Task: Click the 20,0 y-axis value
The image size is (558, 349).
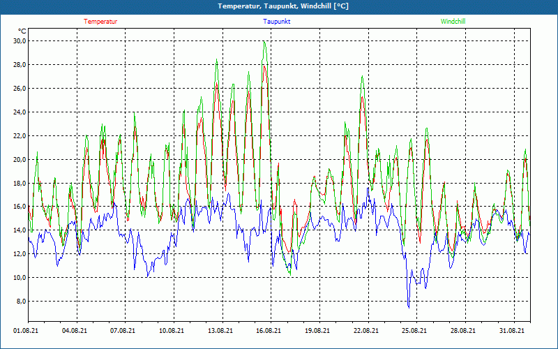Action: pos(20,160)
